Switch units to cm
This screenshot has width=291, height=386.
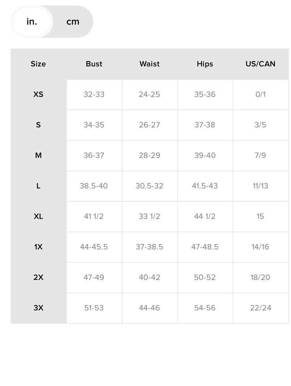[73, 22]
